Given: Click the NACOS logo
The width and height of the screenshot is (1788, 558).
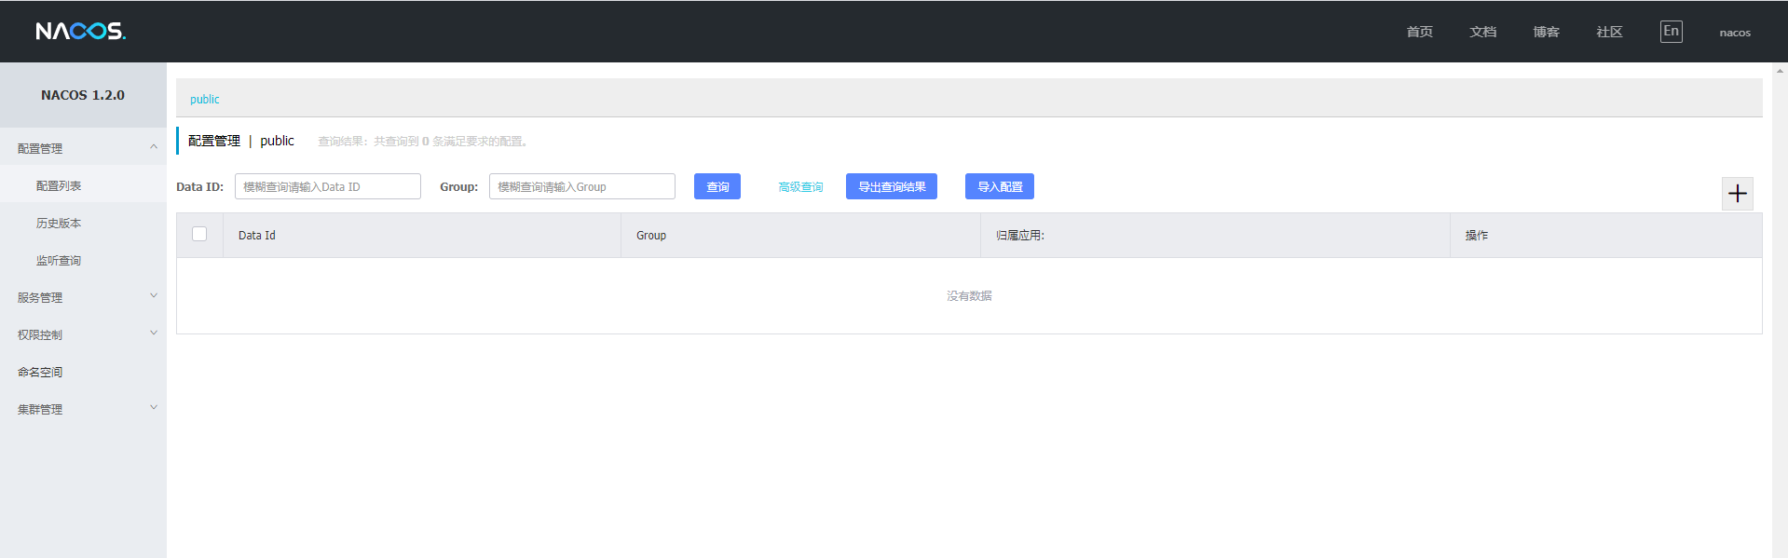Looking at the screenshot, I should (x=81, y=32).
